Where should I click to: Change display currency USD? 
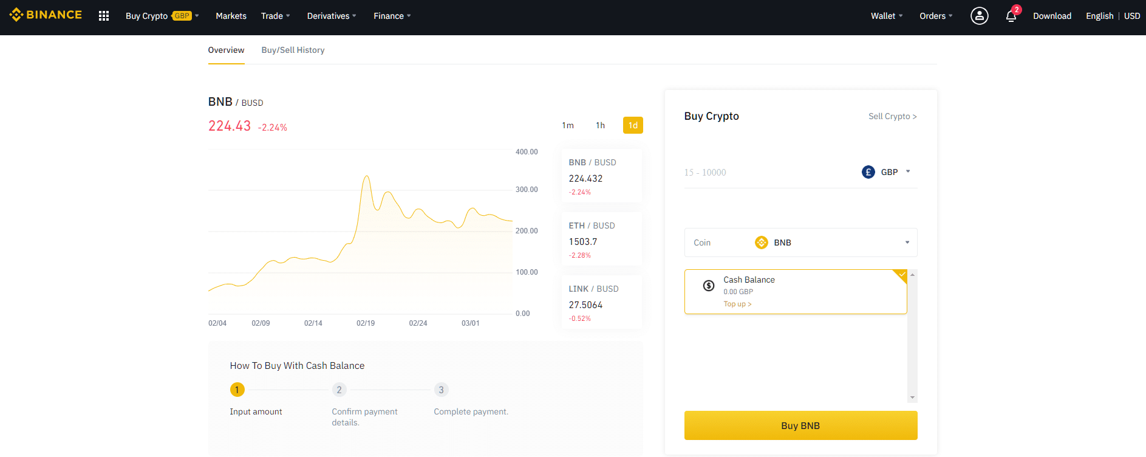point(1132,16)
